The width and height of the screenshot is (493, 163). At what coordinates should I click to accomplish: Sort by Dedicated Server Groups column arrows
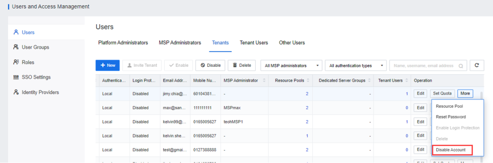369,80
